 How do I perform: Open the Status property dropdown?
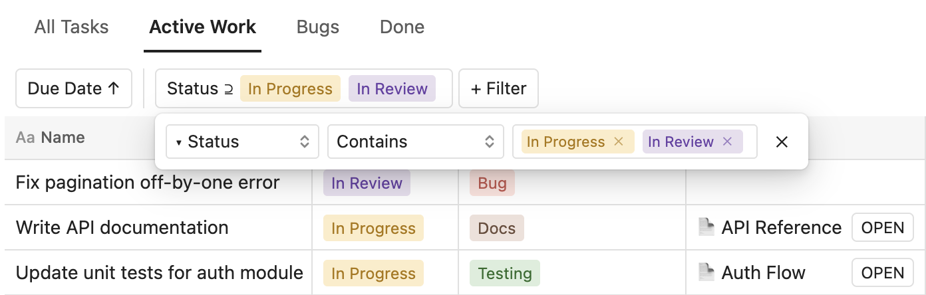(x=242, y=142)
